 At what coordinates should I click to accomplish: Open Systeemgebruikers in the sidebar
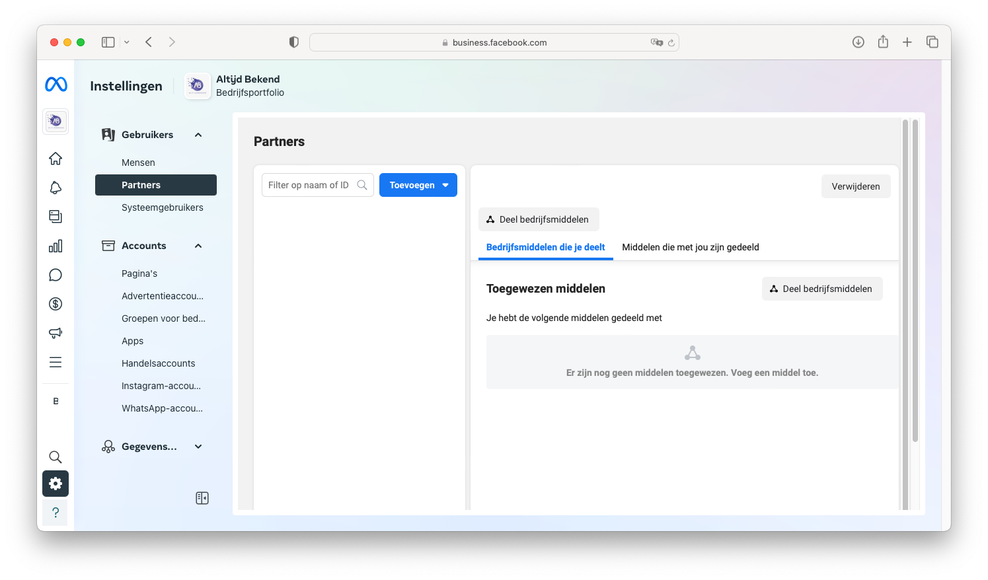click(x=162, y=207)
